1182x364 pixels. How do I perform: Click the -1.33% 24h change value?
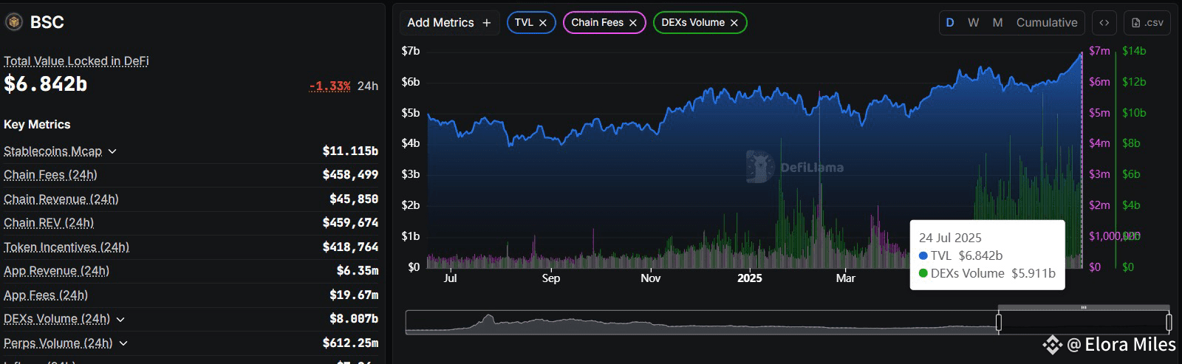pos(329,86)
